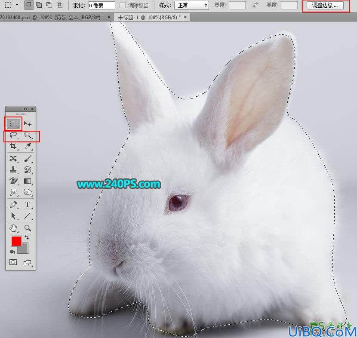This screenshot has width=357, height=338.
Task: Click the 高度 height field
Action: pos(289,5)
